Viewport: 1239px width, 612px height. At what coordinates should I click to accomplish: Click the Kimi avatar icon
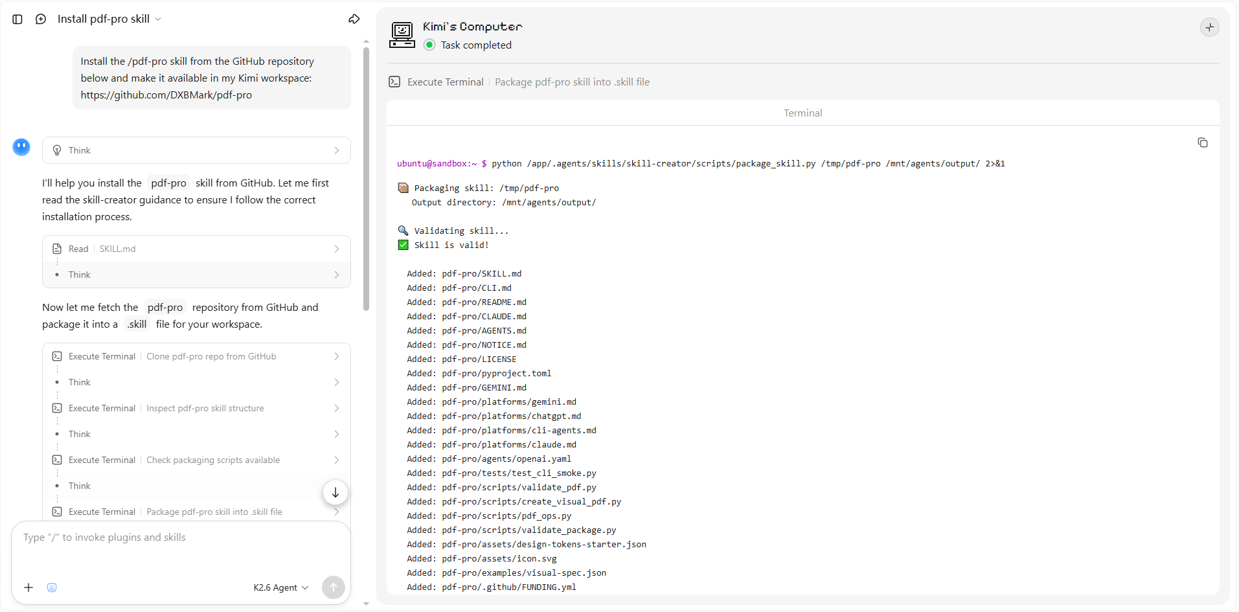point(21,148)
